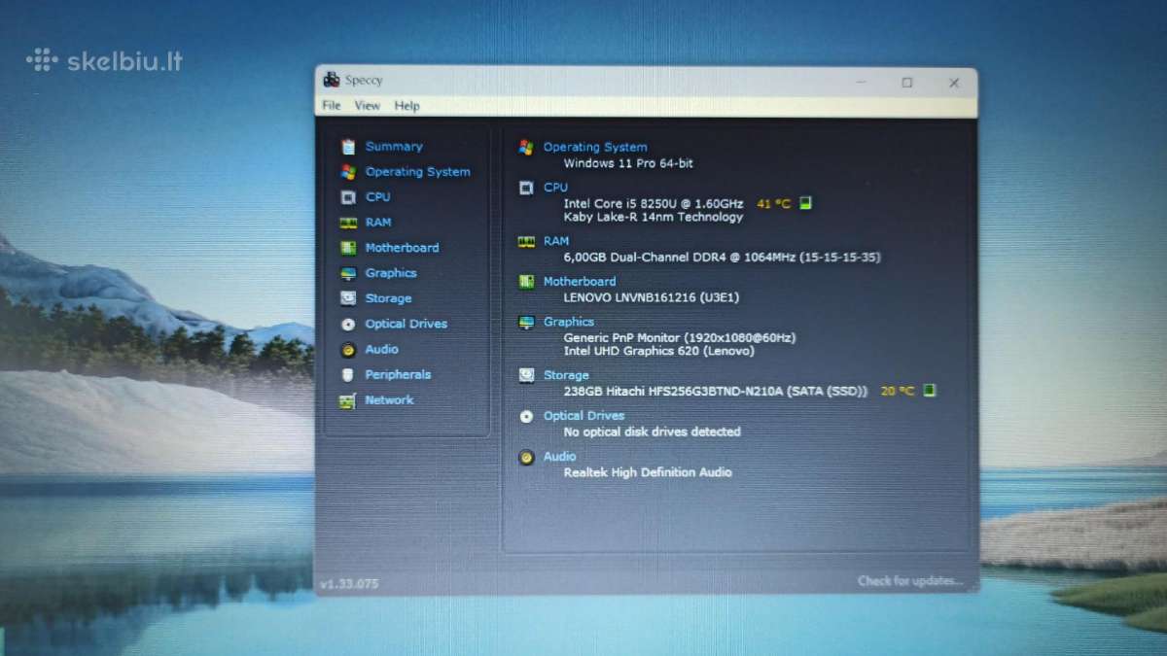Open the Storage heading link in summary
1167x656 pixels.
[x=566, y=374]
